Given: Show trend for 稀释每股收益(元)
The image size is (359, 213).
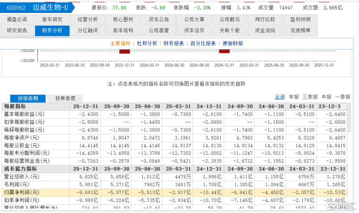Looking at the screenshot, I should pos(24,130).
